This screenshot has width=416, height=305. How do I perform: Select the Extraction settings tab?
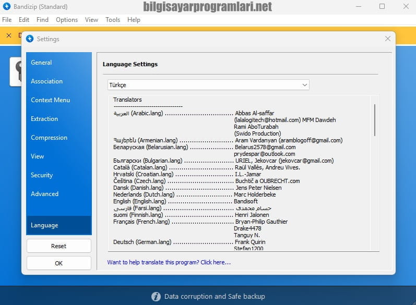coord(59,119)
